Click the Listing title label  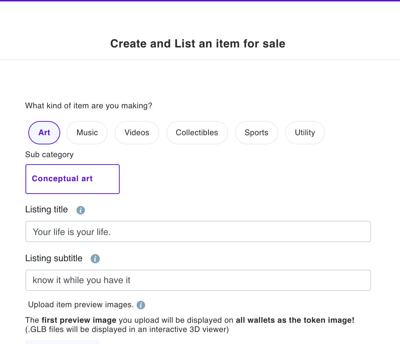coord(46,210)
